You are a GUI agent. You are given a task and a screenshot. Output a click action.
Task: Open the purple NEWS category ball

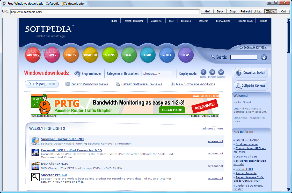(x=186, y=55)
